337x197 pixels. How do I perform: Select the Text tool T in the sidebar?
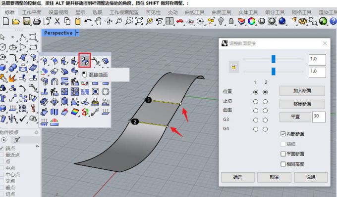(x=2, y=98)
